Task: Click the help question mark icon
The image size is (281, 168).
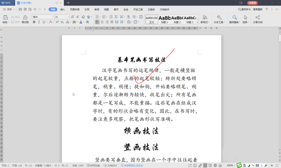Action: [266, 9]
